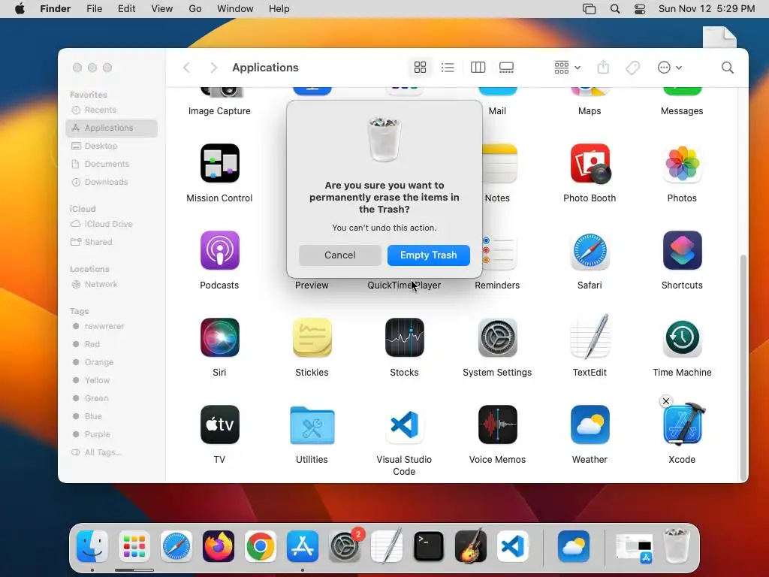Cancel Xcode download via the x badge
Screen dimensions: 769x577
click(x=666, y=401)
